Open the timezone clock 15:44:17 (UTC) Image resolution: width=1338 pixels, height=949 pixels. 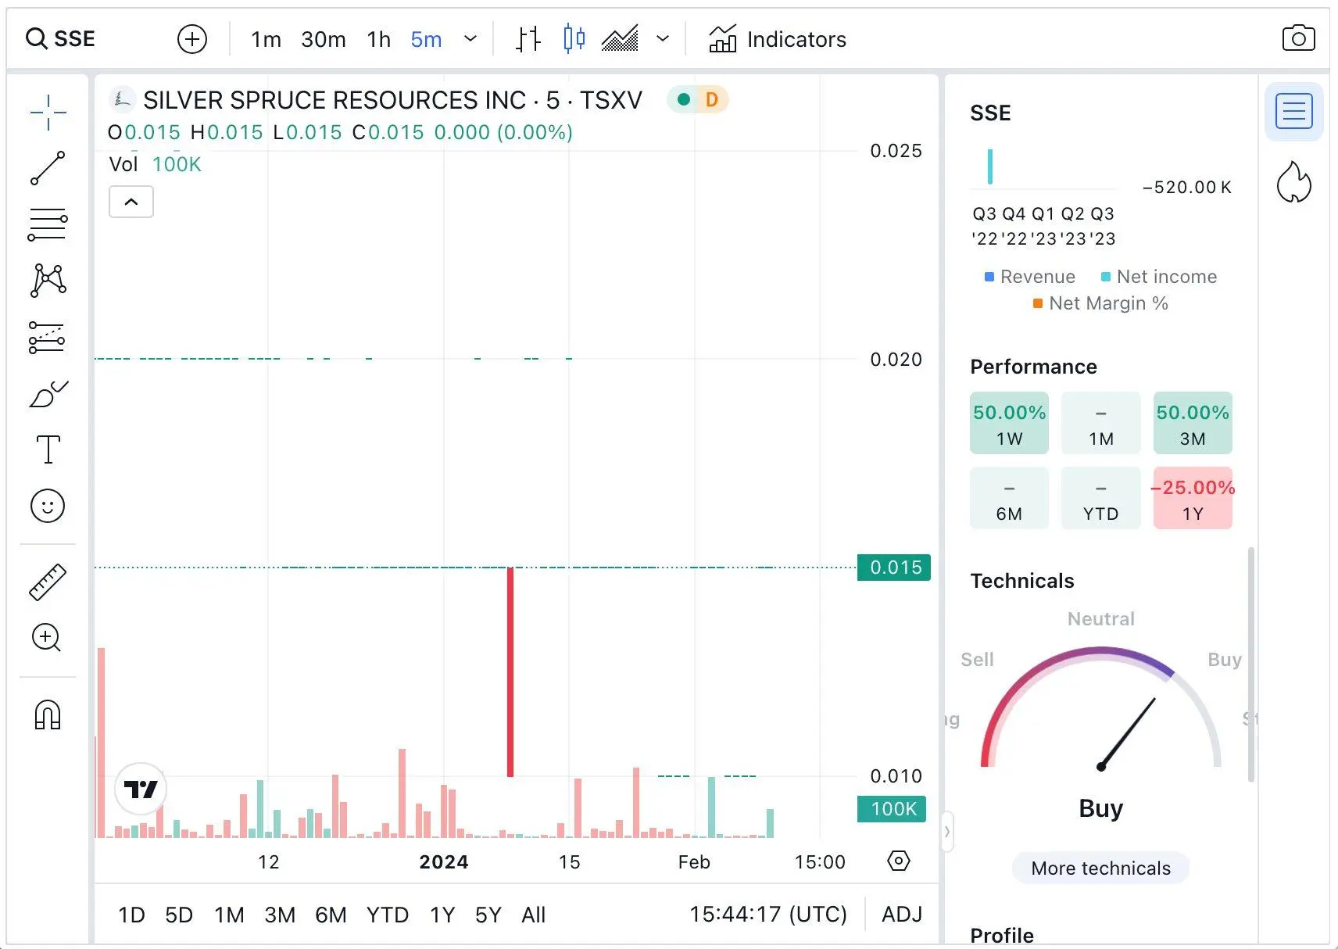click(768, 914)
